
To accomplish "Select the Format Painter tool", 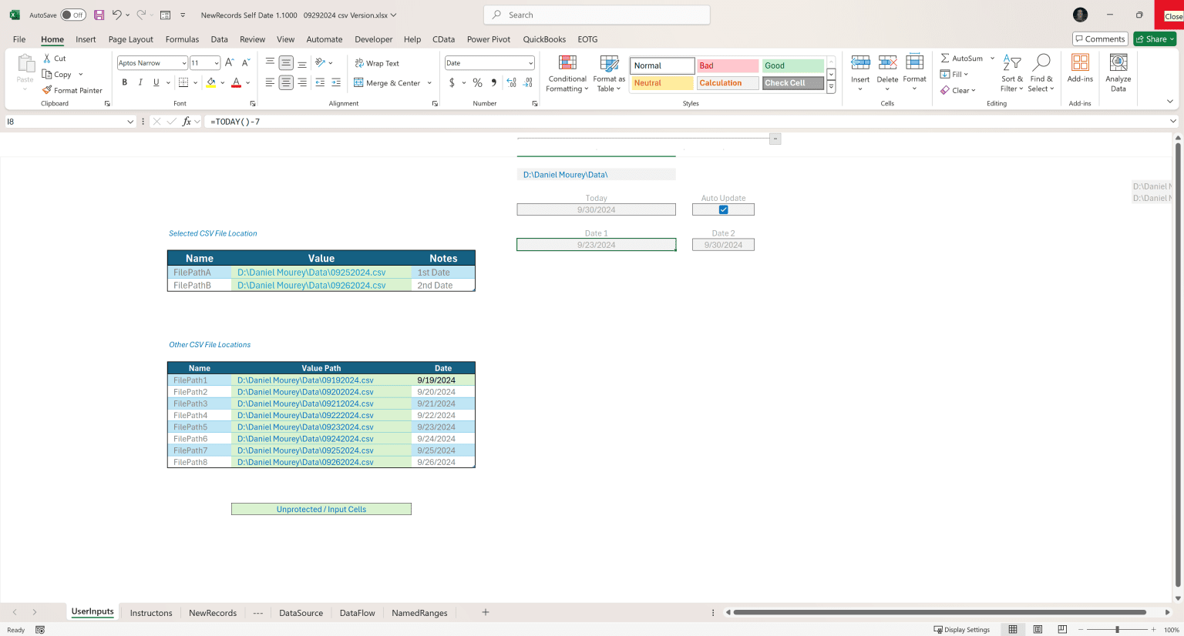I will (x=72, y=90).
